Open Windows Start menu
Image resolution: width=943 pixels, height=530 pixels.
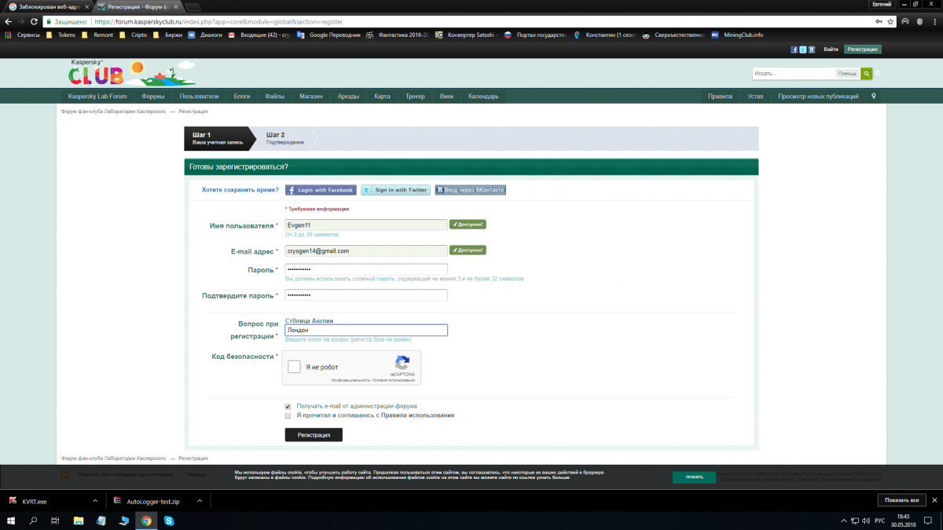[11, 521]
